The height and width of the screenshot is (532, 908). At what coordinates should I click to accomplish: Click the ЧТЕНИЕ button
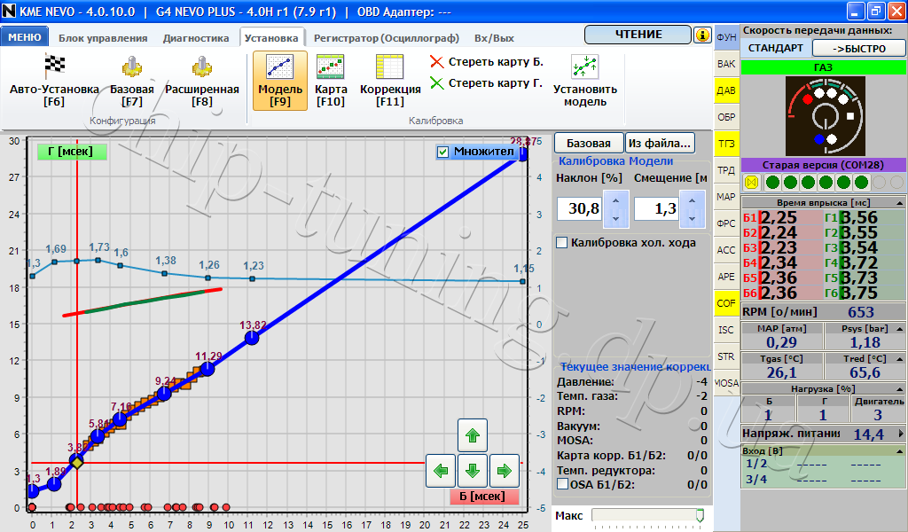(638, 35)
